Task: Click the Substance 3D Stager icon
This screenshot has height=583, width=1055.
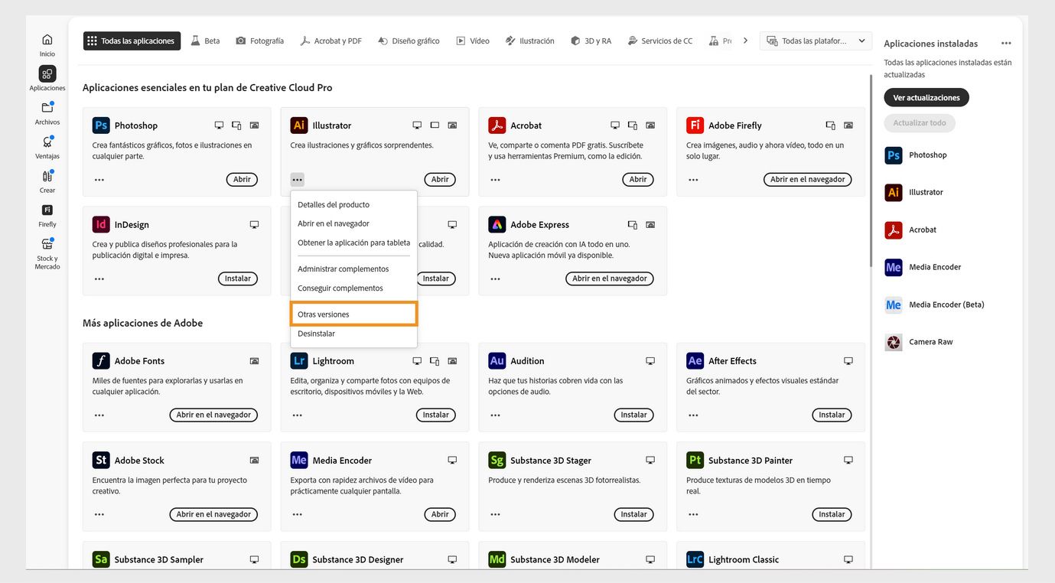Action: pyautogui.click(x=497, y=461)
